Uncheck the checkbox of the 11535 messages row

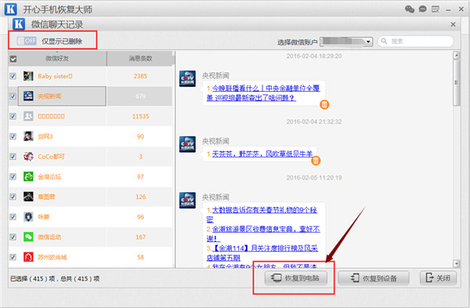[13, 116]
